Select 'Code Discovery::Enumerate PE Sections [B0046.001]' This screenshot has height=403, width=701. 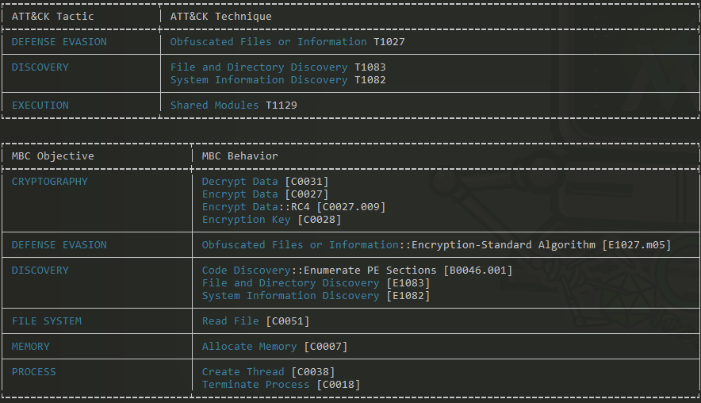357,271
